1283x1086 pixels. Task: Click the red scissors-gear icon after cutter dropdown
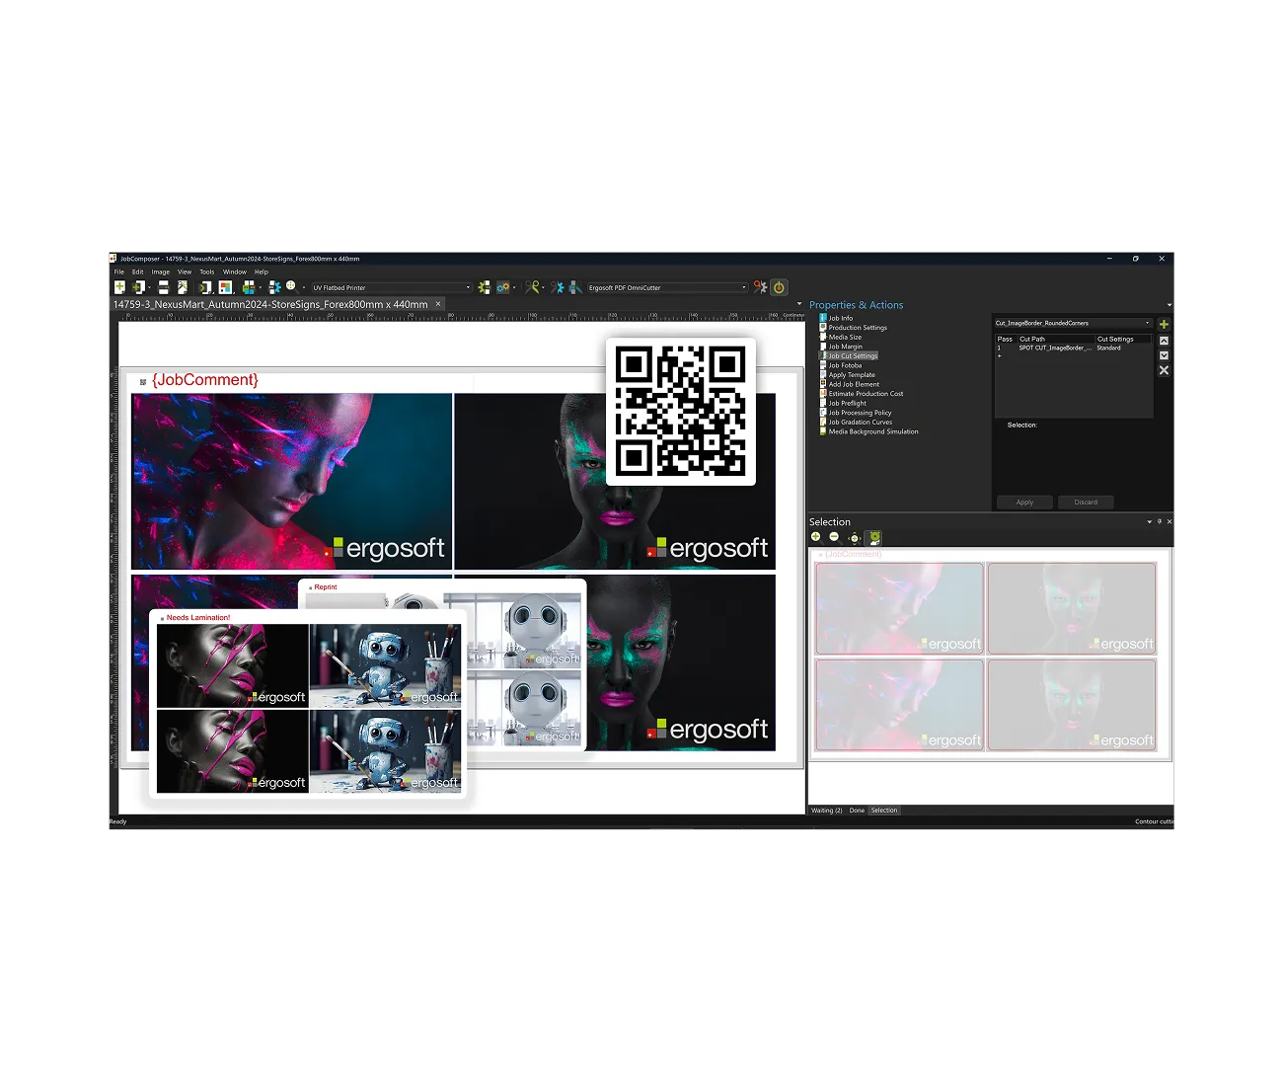pyautogui.click(x=760, y=287)
